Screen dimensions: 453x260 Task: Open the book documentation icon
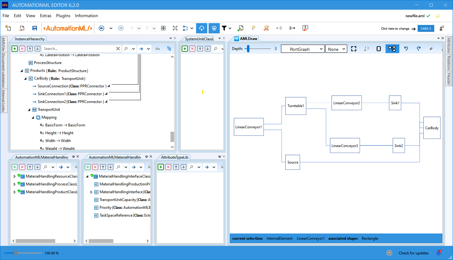pyautogui.click(x=305, y=28)
